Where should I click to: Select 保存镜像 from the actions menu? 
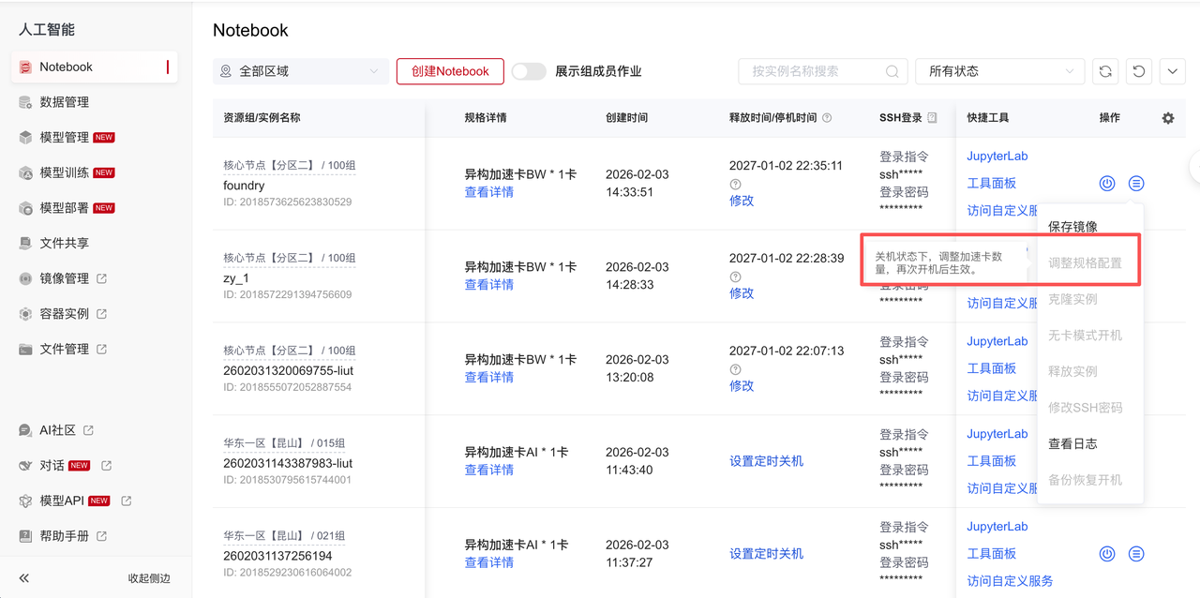click(1072, 227)
